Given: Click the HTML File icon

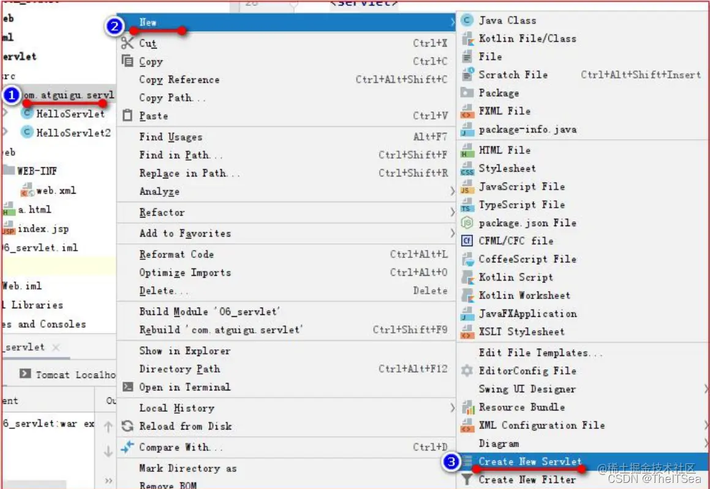Looking at the screenshot, I should (467, 150).
